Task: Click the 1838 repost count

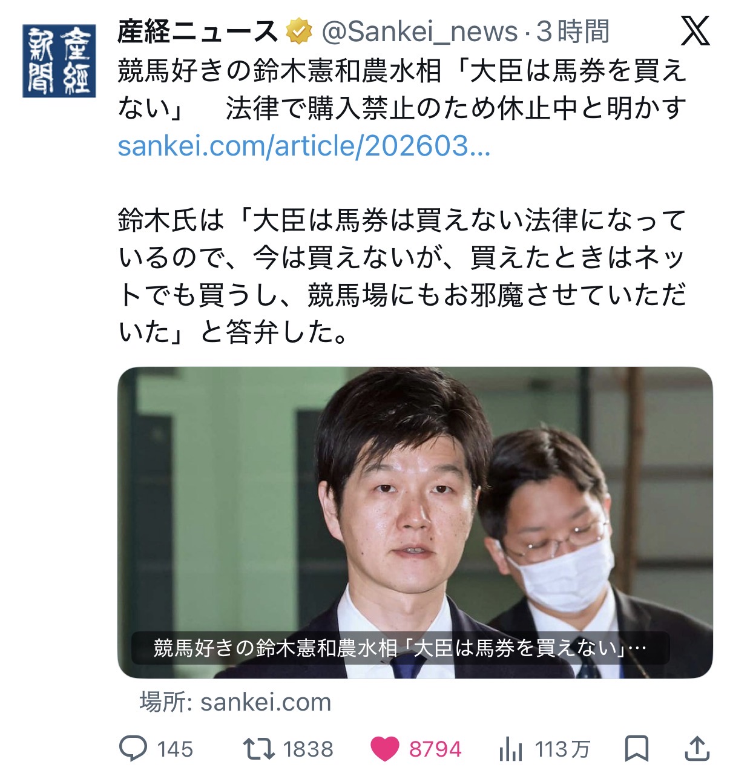Action: 309,749
